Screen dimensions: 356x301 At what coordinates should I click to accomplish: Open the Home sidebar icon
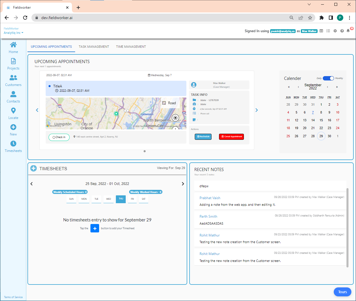pos(13,47)
